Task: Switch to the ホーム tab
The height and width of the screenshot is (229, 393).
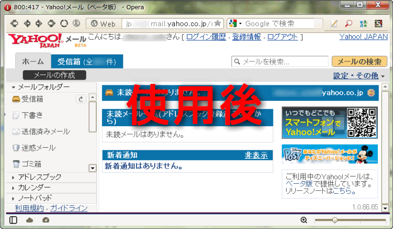Action: (x=33, y=61)
